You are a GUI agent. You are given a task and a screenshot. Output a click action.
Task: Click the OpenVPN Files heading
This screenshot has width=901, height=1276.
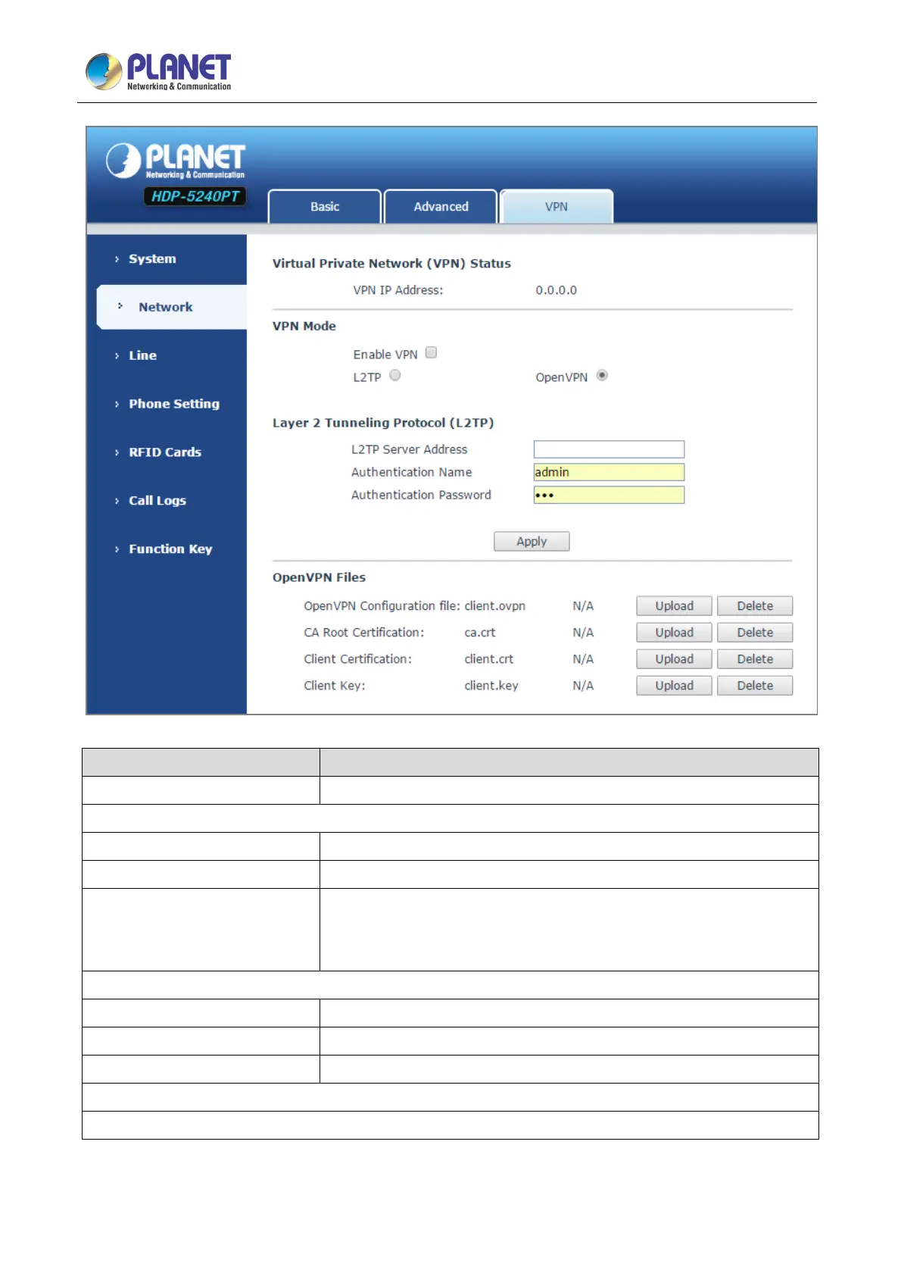[x=319, y=577]
